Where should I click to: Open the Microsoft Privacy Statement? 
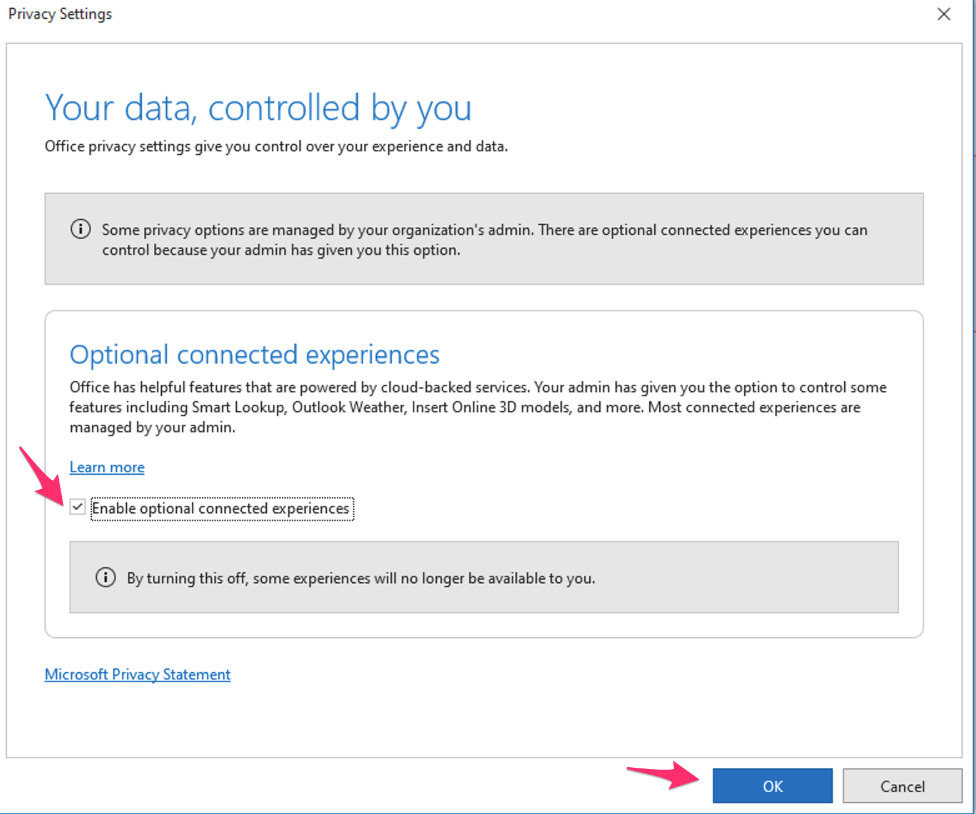tap(137, 674)
